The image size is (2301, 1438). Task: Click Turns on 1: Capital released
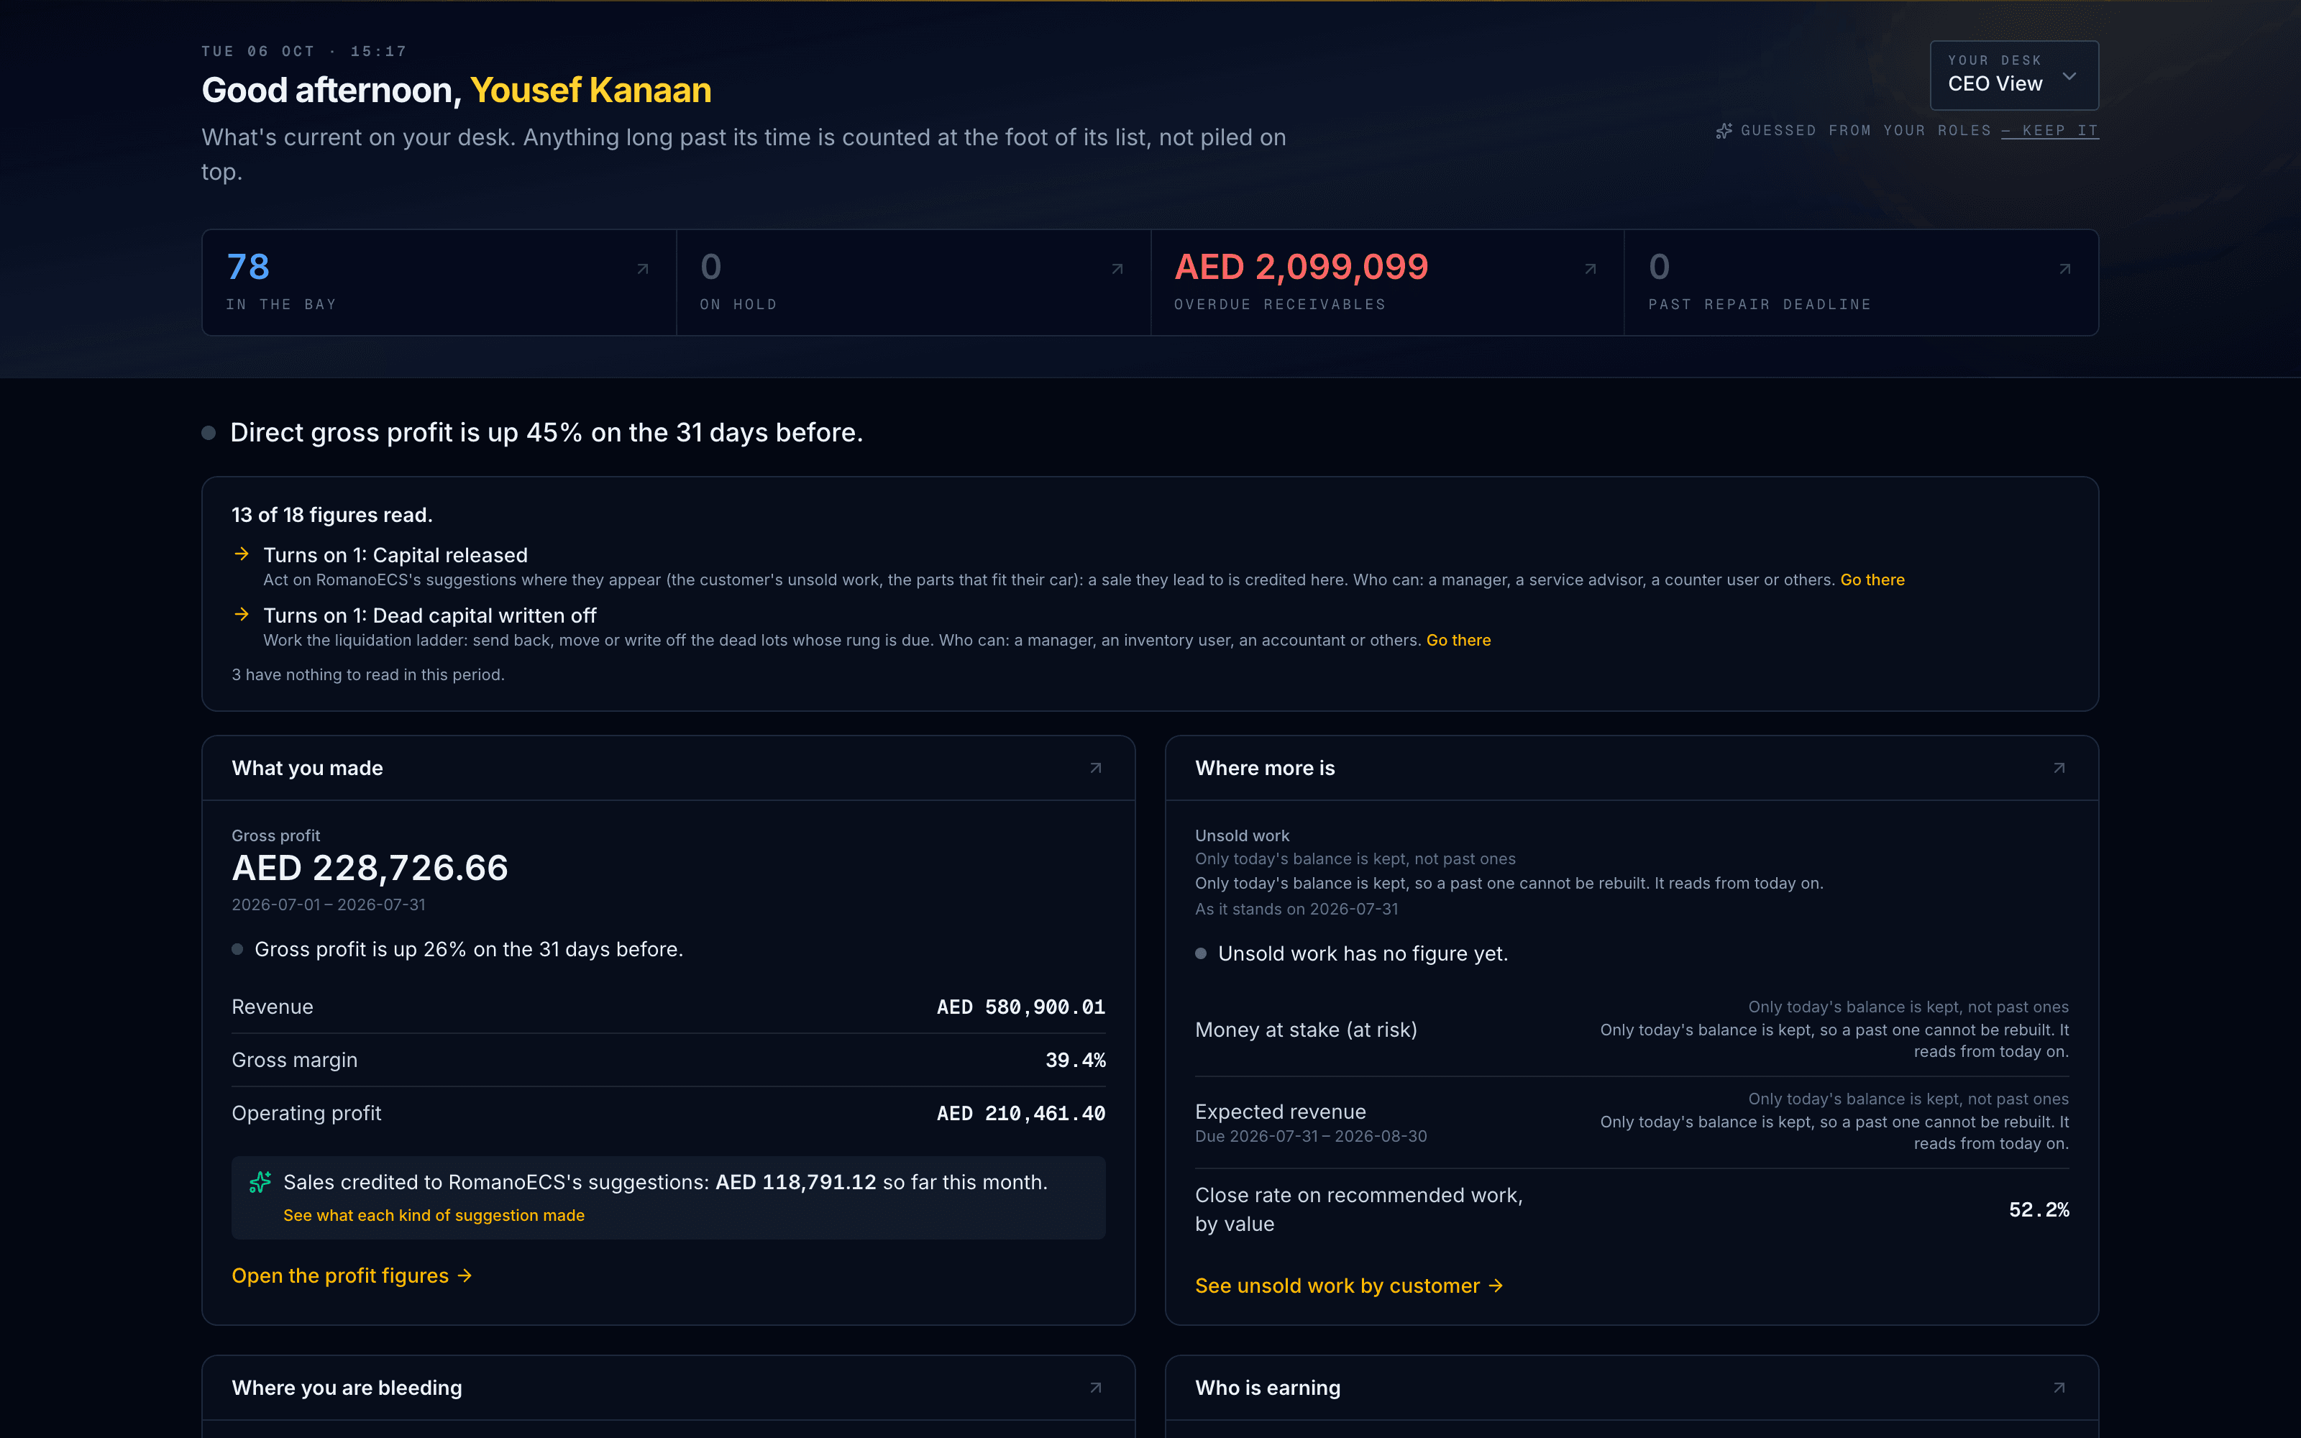[x=395, y=554]
